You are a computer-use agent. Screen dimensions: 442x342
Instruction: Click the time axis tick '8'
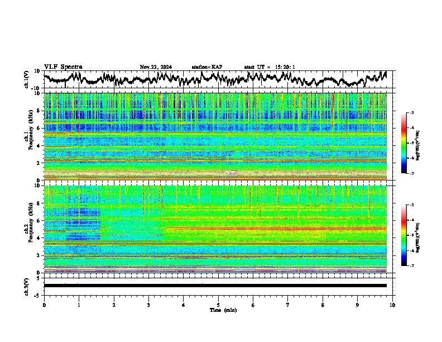pos(323,305)
